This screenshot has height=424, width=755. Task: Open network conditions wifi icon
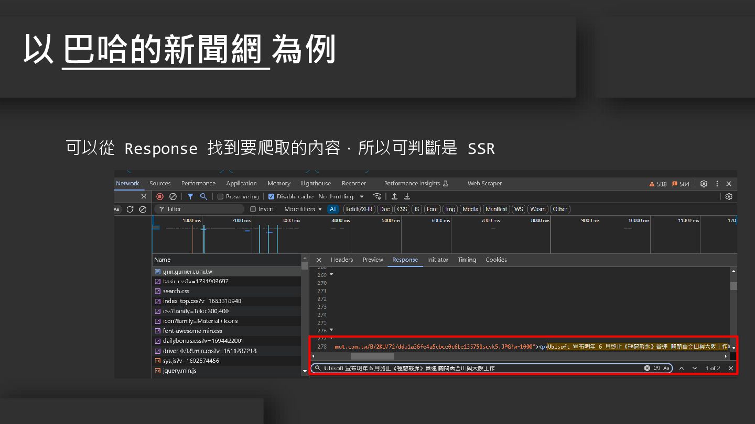(x=376, y=197)
